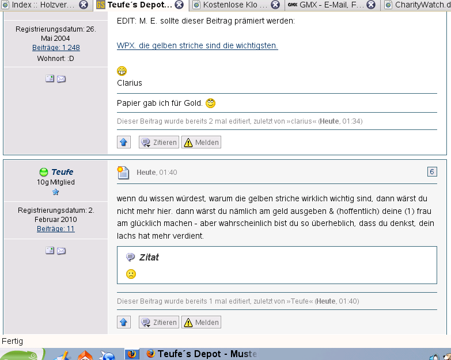Close the Teufe's Depot browser tab

point(179,5)
